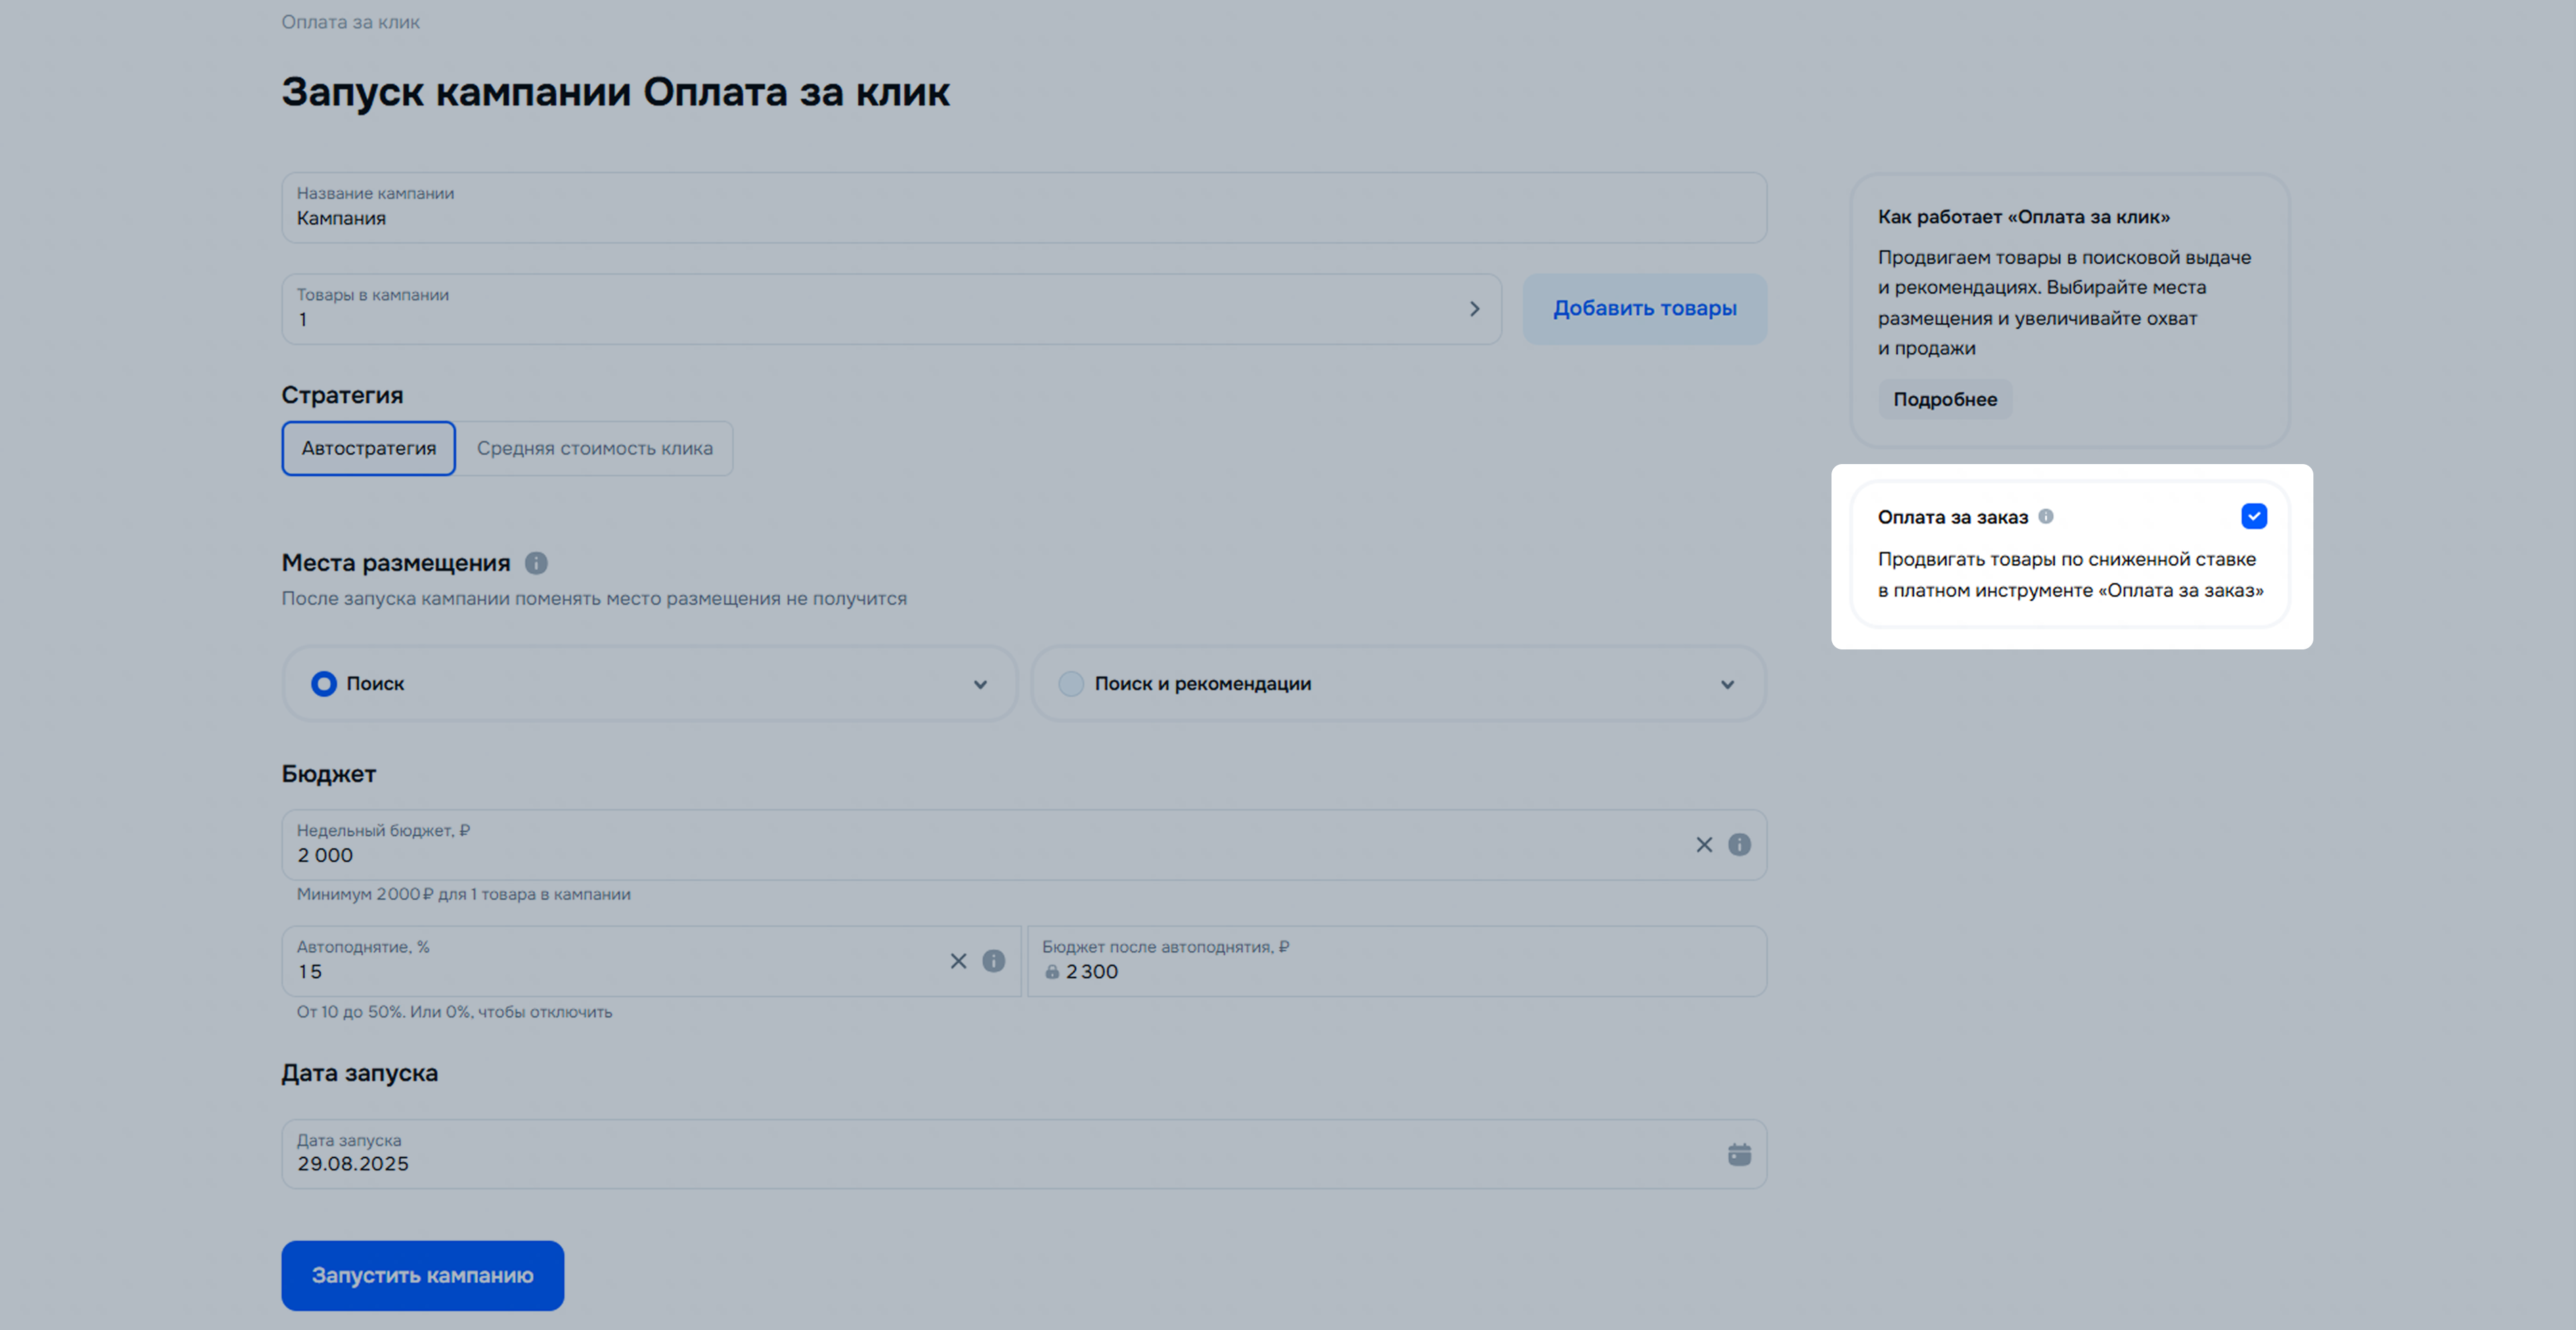Open the Товары в кампании list arrow
The image size is (2576, 1330).
pos(1474,308)
